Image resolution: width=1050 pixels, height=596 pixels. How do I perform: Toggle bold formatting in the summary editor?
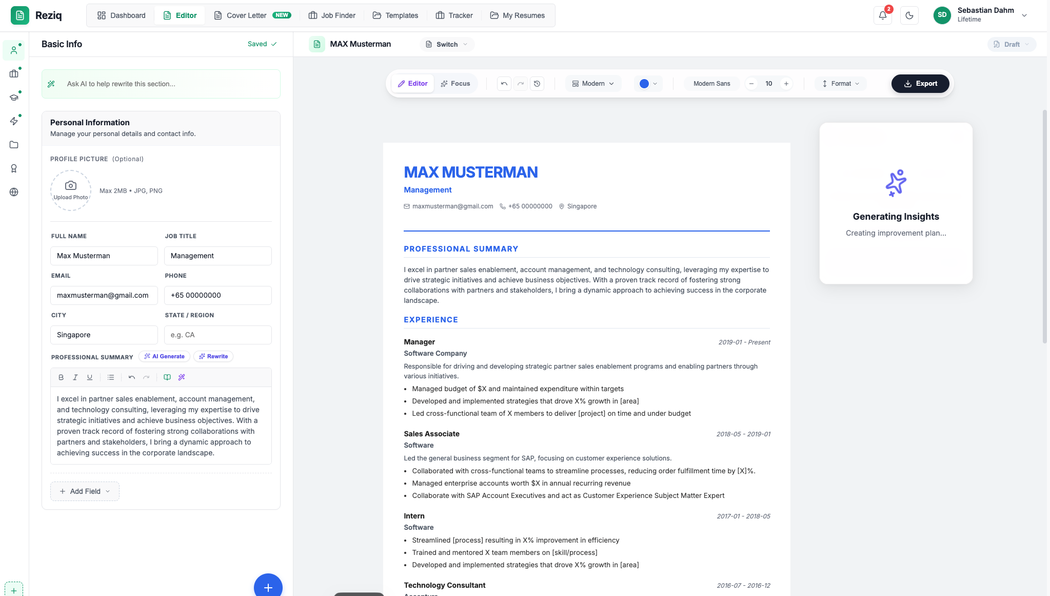click(x=61, y=377)
